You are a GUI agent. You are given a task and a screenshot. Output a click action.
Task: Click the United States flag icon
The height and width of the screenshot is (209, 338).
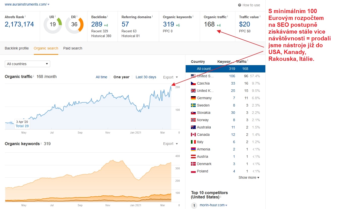pos(193,76)
